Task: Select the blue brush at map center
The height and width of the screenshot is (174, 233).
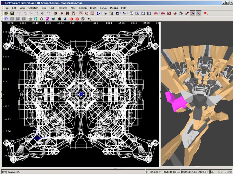Action: pyautogui.click(x=81, y=94)
